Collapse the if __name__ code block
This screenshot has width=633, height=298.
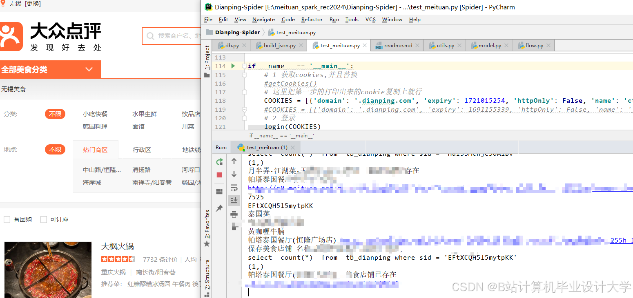(244, 66)
